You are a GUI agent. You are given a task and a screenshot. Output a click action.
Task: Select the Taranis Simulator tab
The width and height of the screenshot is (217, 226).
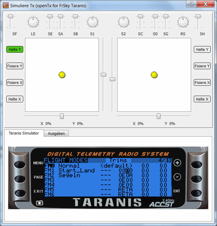[x=24, y=133]
